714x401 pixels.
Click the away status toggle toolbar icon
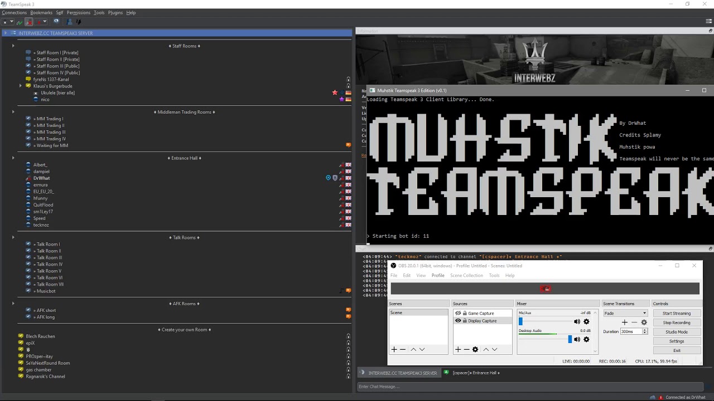click(5, 22)
